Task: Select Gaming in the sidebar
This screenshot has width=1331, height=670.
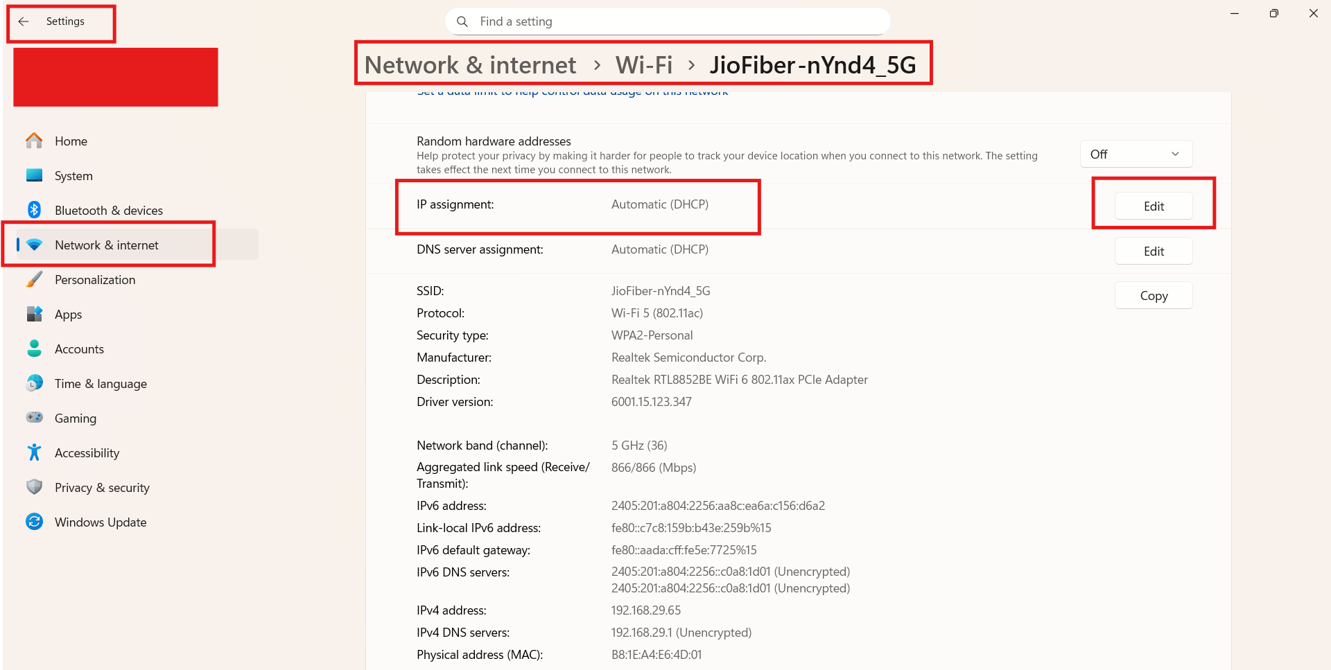Action: [76, 418]
